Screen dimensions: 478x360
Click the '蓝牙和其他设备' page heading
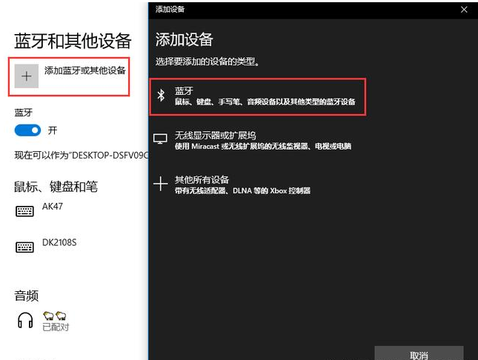[73, 41]
